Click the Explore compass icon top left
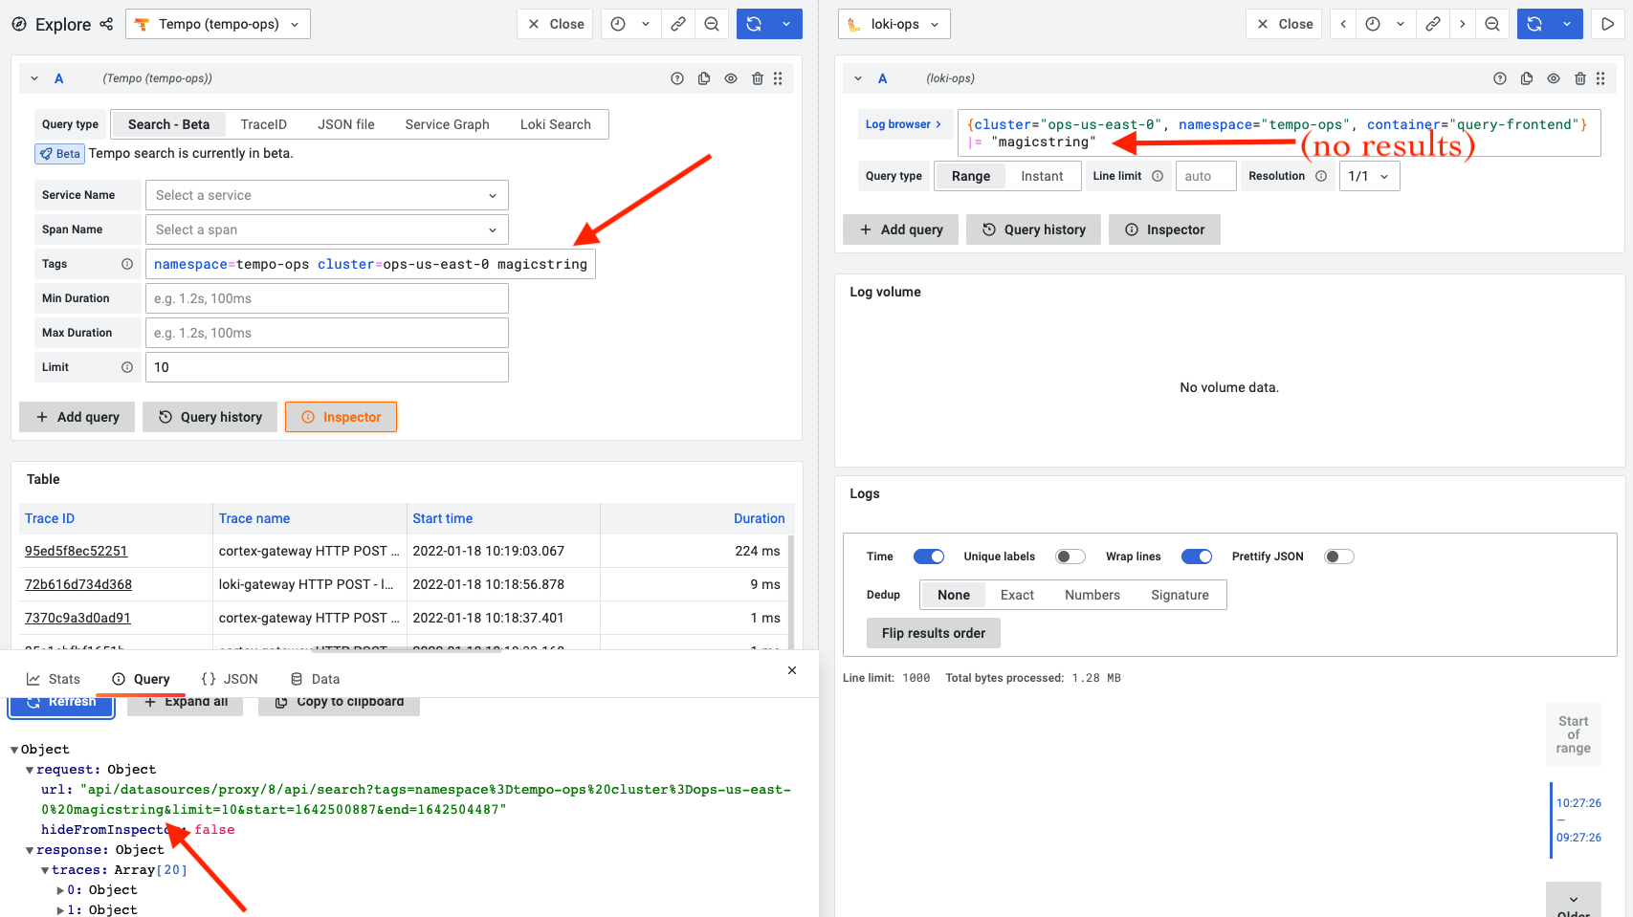Screen dimensions: 1633x917 click(x=19, y=24)
